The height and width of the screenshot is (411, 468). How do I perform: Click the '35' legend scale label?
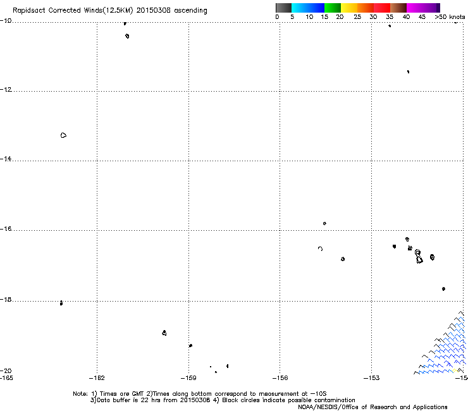point(390,17)
